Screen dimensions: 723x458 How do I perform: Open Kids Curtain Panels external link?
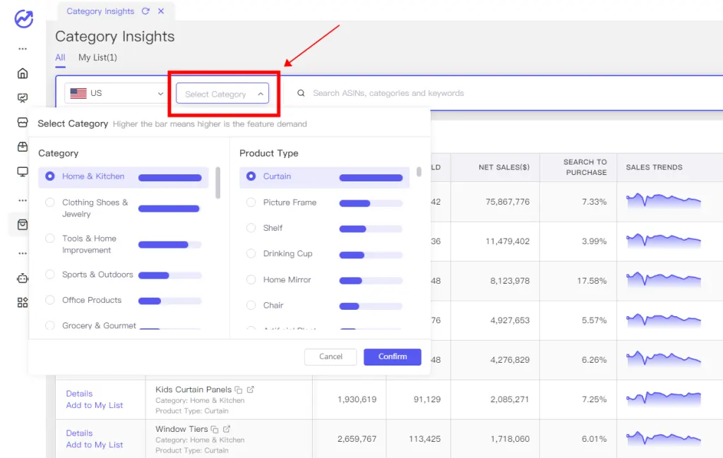(x=251, y=390)
